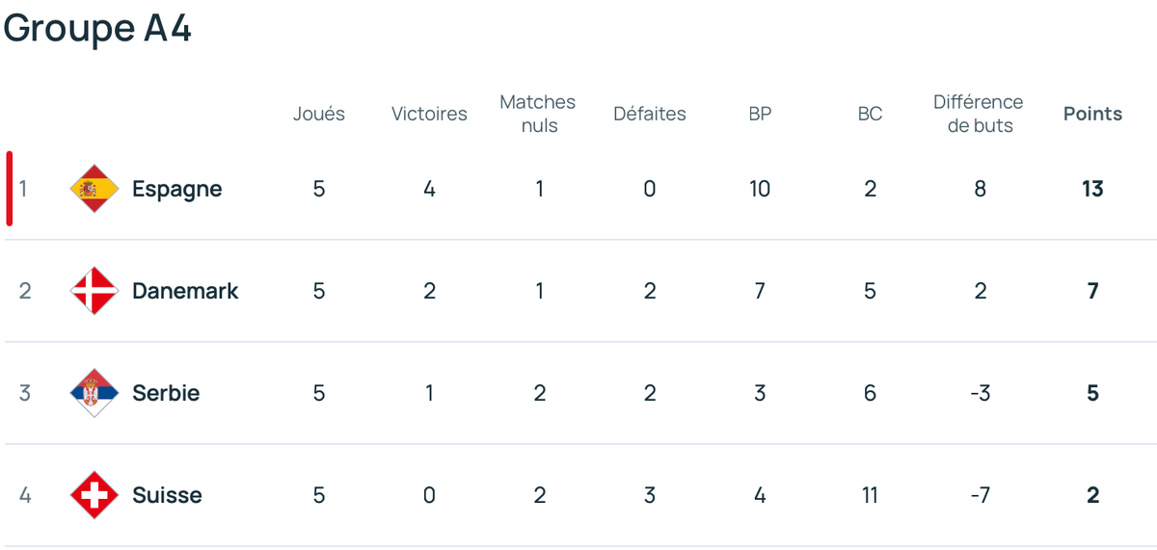Image resolution: width=1157 pixels, height=550 pixels.
Task: Click the Joués column header
Action: [319, 114]
